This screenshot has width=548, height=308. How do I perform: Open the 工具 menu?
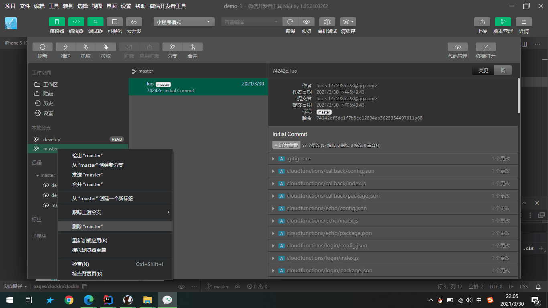[54, 6]
